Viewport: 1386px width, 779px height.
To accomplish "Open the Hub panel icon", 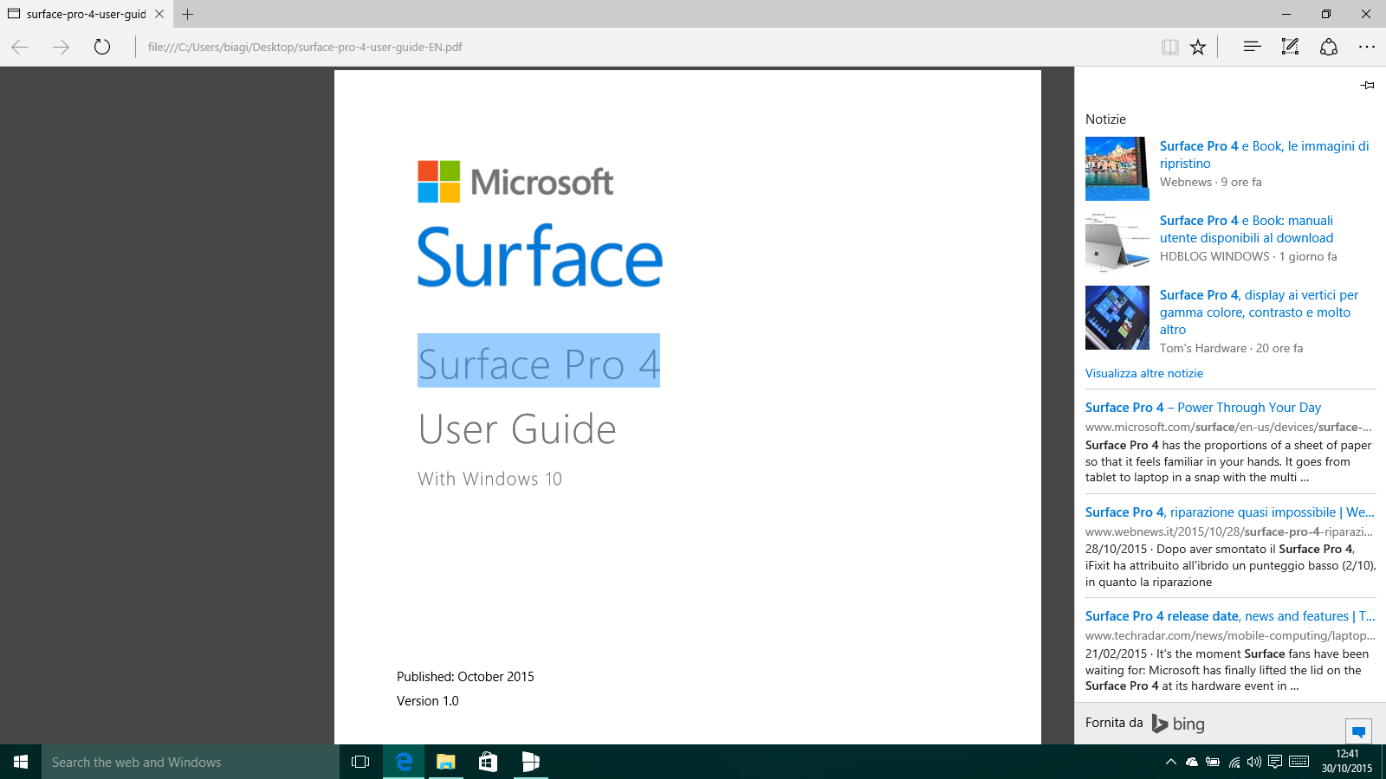I will [1252, 47].
